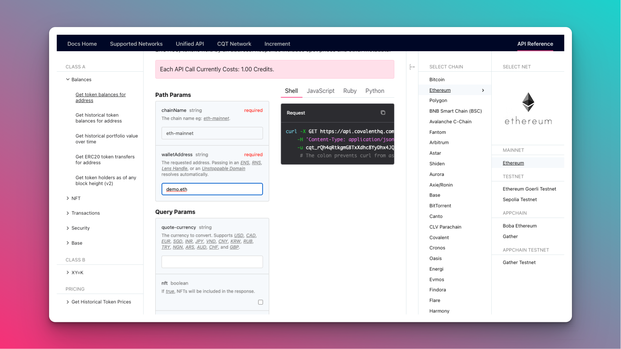Open CQT Network menu item
621x349 pixels.
click(234, 44)
